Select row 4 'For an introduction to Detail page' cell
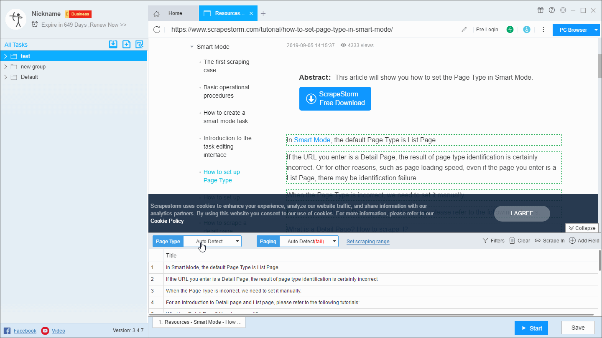The image size is (602, 338). (381, 303)
